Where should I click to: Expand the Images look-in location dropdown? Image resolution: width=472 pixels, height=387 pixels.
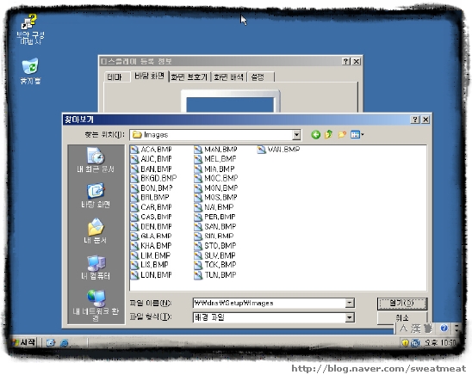tap(296, 135)
